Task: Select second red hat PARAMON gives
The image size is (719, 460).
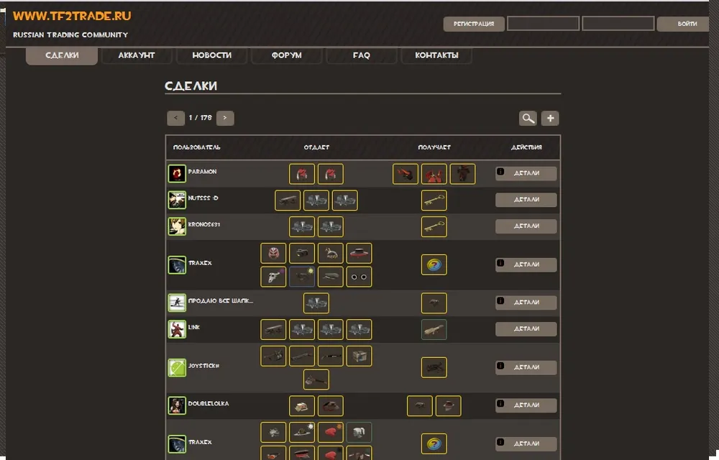Action: click(x=330, y=174)
